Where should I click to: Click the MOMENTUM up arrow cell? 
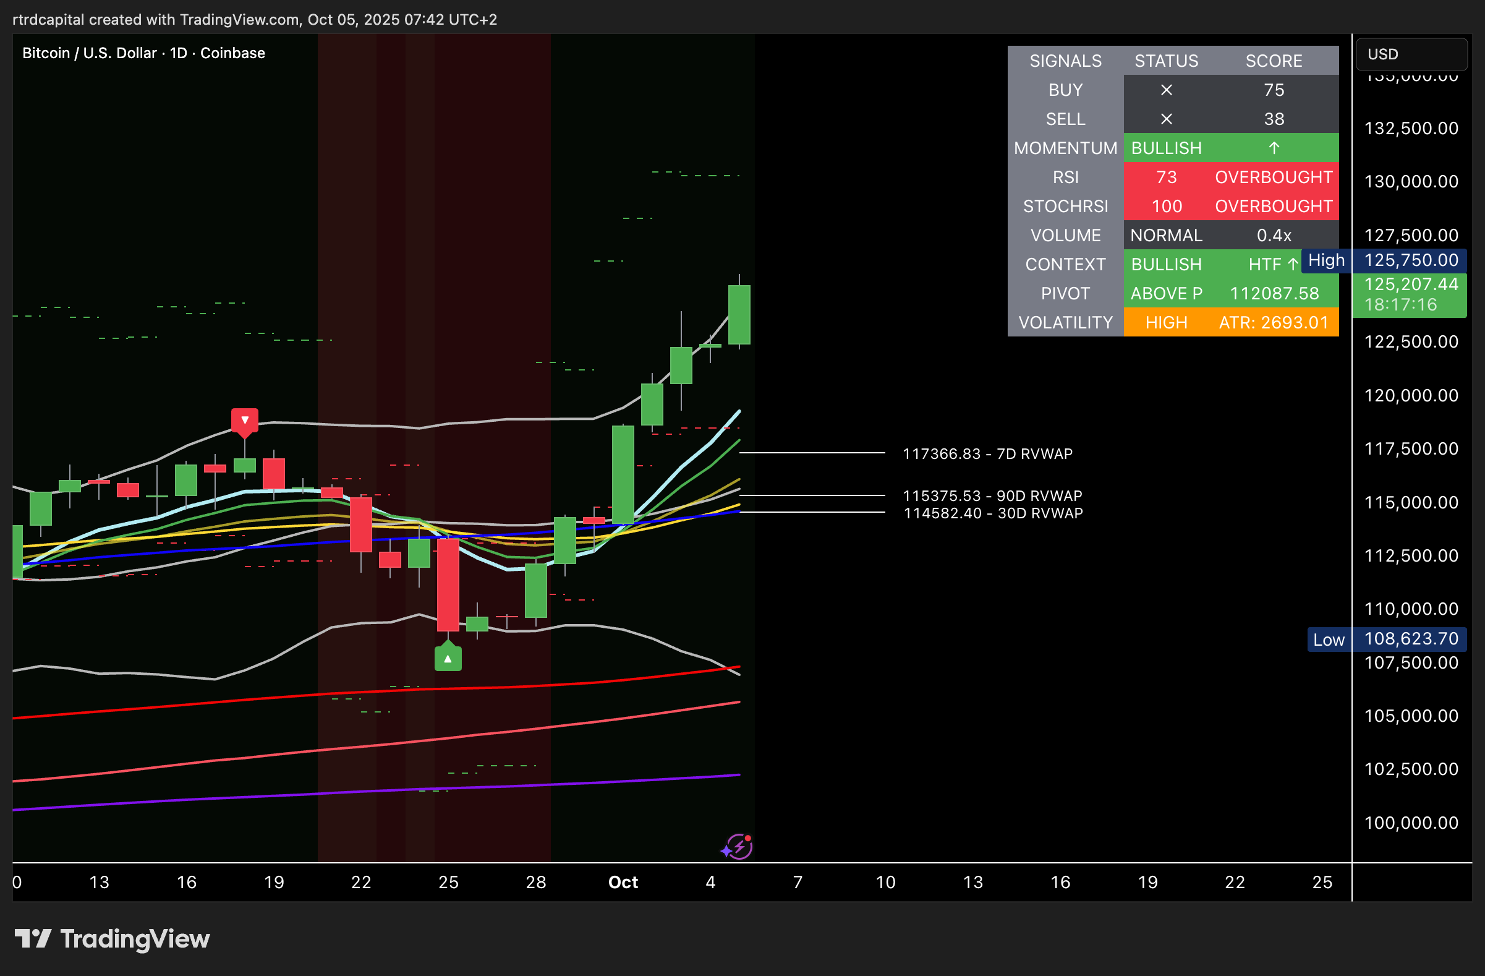click(x=1274, y=148)
